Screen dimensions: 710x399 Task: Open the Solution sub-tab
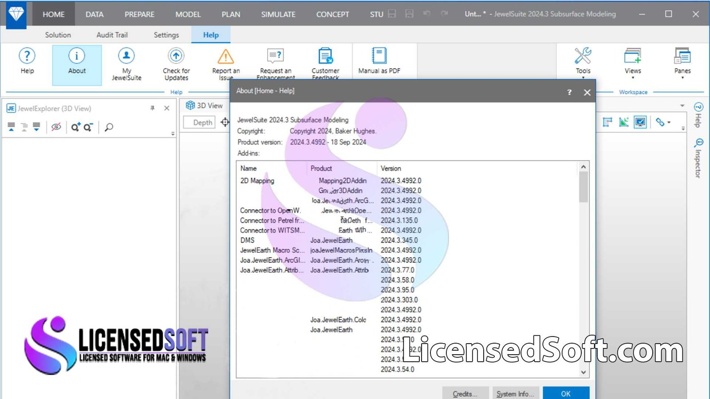pos(58,35)
